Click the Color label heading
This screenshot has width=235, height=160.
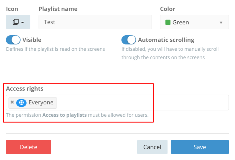tap(168, 9)
